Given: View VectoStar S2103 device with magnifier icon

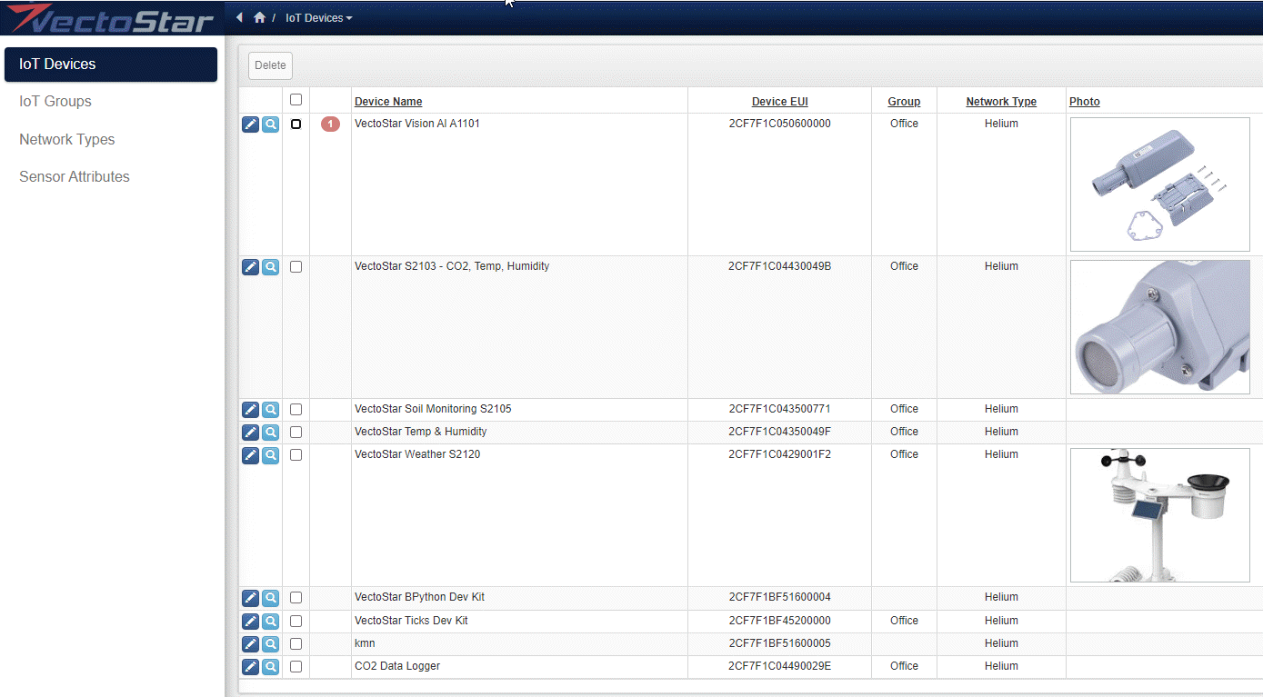Looking at the screenshot, I should point(270,267).
